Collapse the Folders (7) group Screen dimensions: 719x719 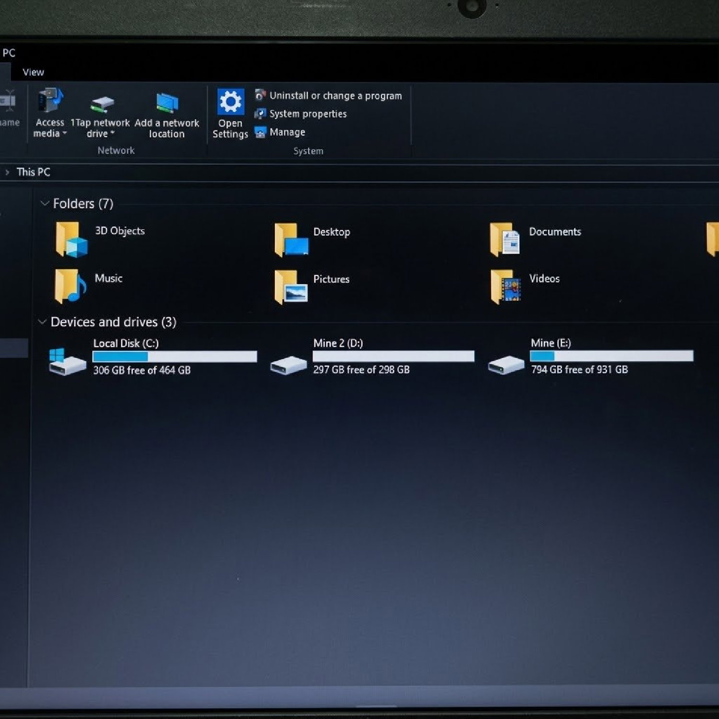coord(45,203)
